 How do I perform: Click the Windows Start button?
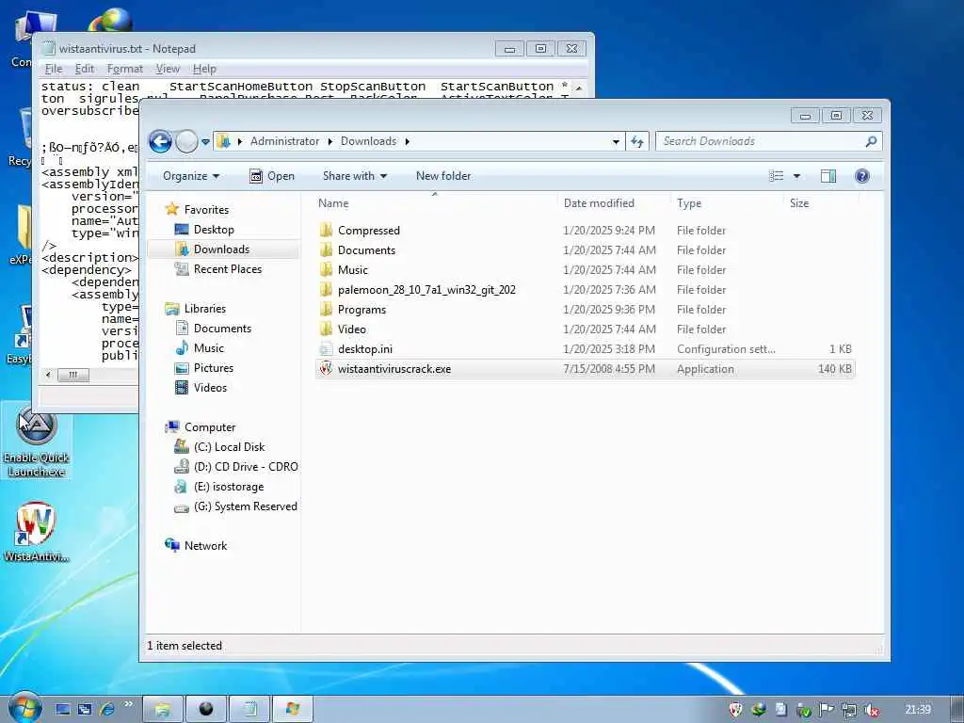24,708
